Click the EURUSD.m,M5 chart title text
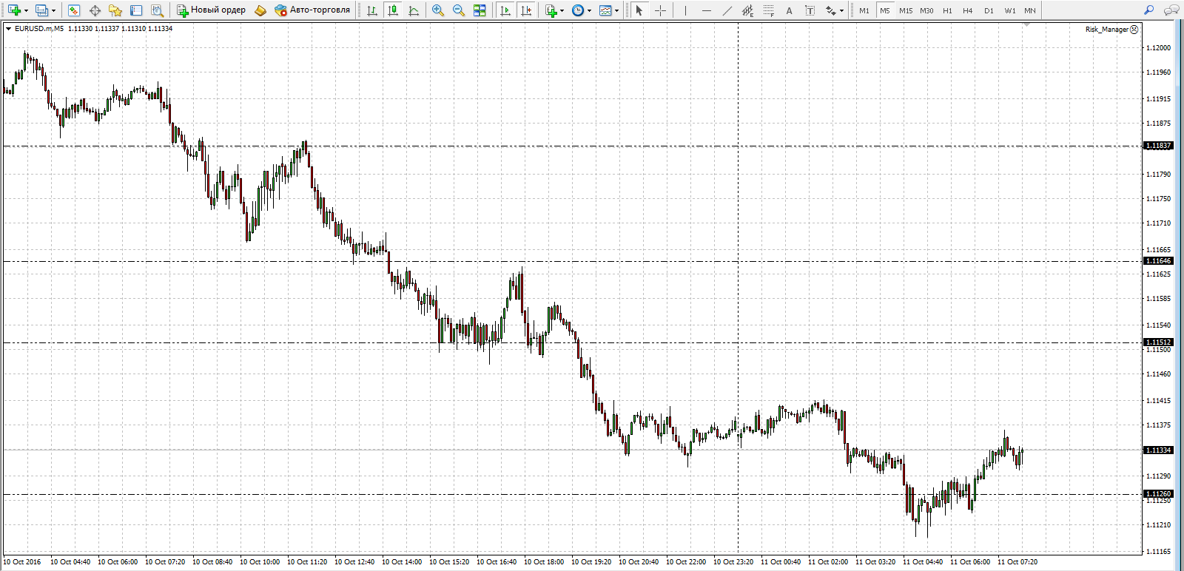 tap(39, 29)
